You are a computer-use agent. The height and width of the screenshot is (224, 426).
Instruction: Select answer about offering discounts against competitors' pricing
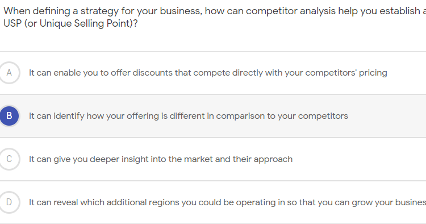click(208, 73)
